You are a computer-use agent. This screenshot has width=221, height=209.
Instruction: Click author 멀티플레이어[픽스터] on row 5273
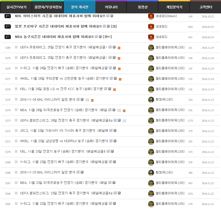(x=170, y=120)
